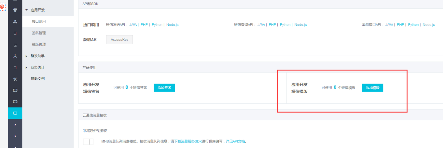This screenshot has height=148, width=443.
Task: Click the orange @ icon at top left
Action: 3,7
